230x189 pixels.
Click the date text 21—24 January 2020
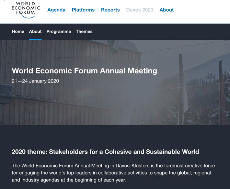click(x=35, y=81)
